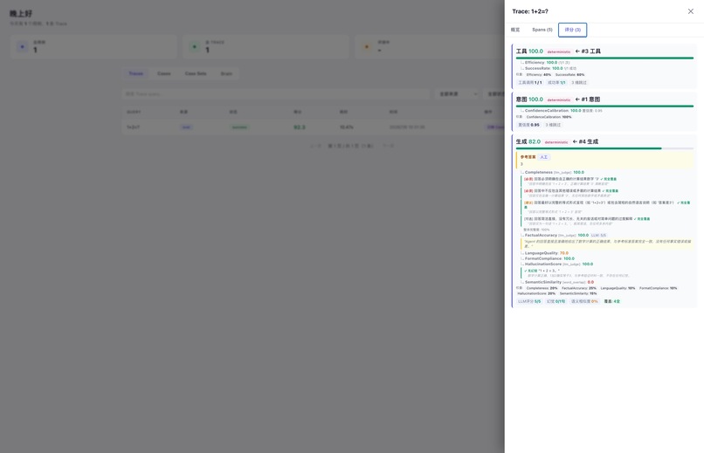Click the 82.3 score cell in table
This screenshot has height=453, width=704.
click(x=300, y=127)
